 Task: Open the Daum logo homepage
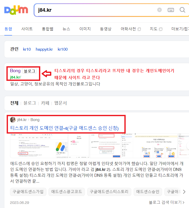pos(16,10)
